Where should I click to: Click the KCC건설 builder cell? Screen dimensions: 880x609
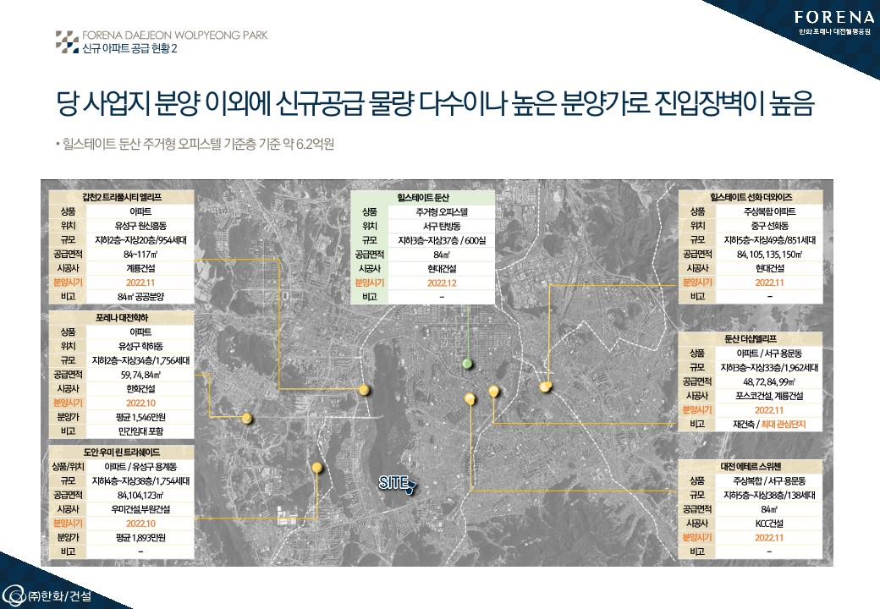[769, 524]
